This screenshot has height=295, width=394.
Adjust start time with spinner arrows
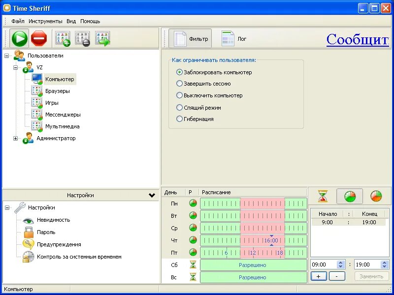pyautogui.click(x=340, y=265)
